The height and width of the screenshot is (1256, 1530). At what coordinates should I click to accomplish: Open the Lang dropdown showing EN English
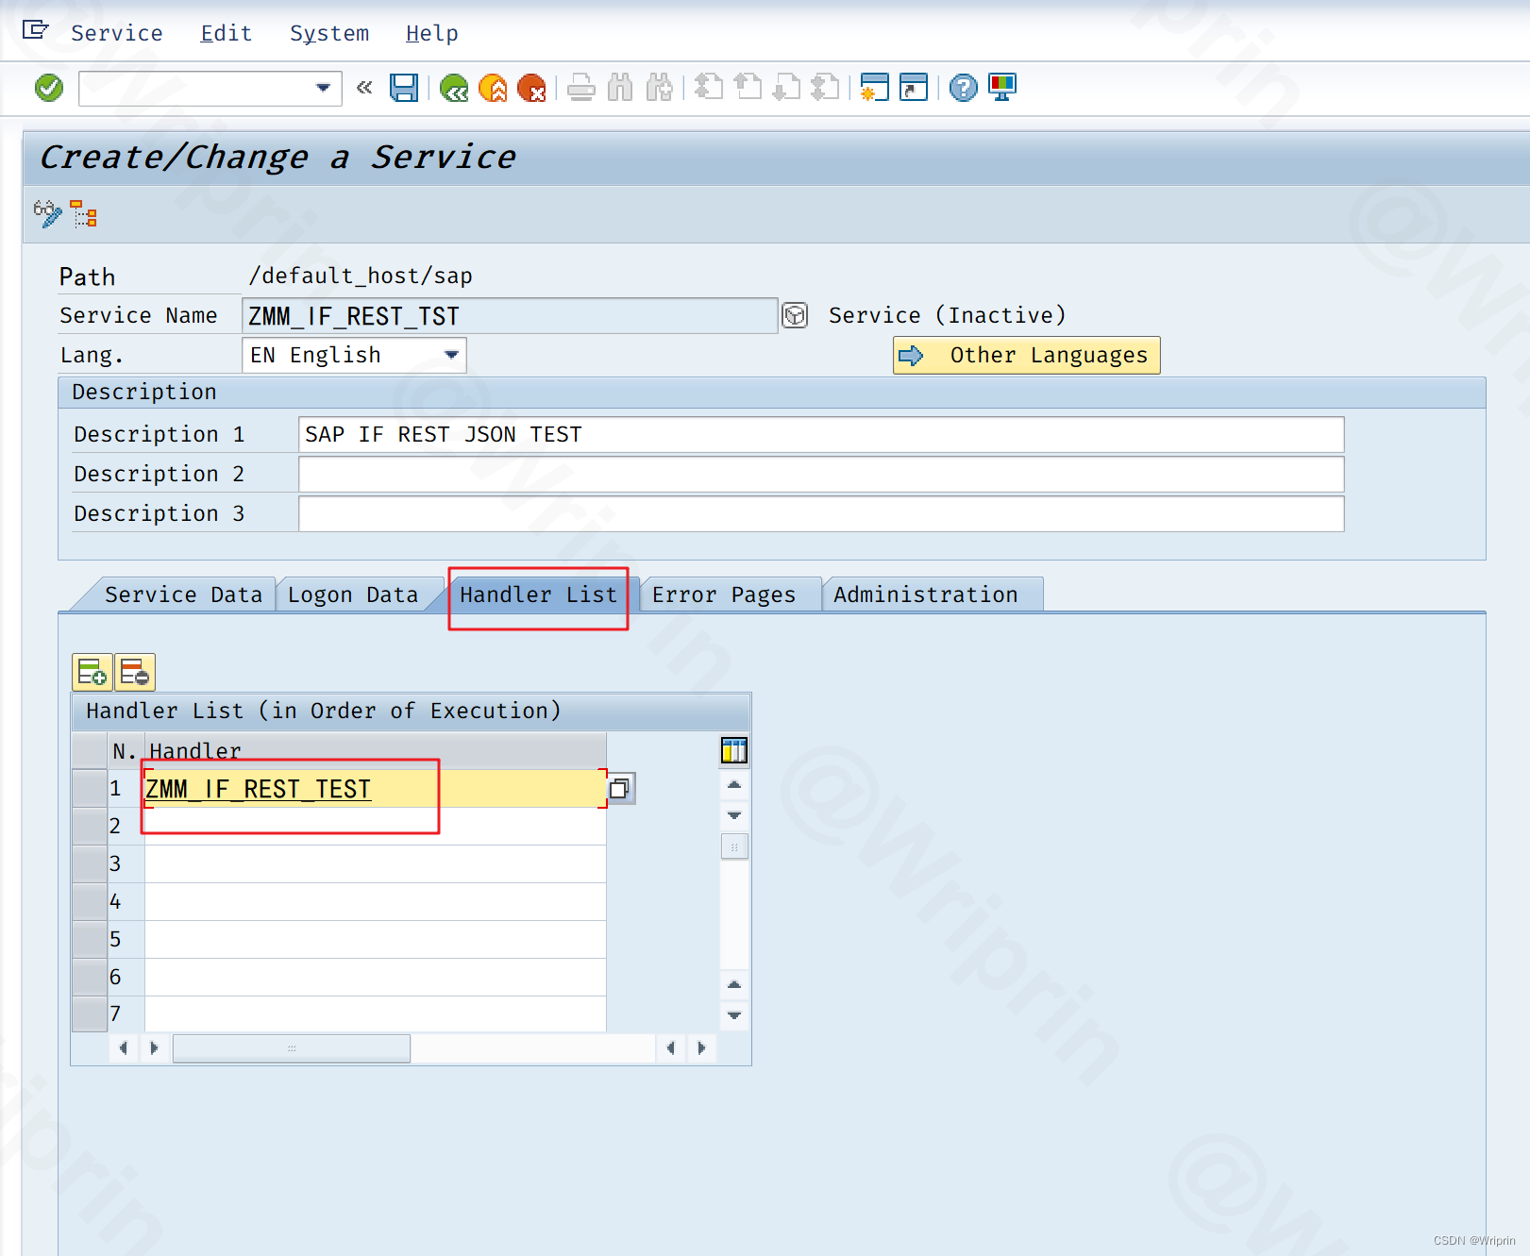point(450,355)
